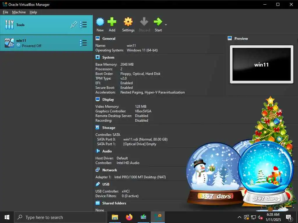298x223 pixels.
Task: Click the VirtualBox taskbar icon
Action: pyautogui.click(x=158, y=217)
